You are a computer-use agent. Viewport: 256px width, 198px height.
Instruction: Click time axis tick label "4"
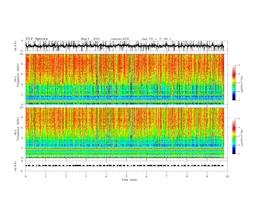[x=106, y=176]
